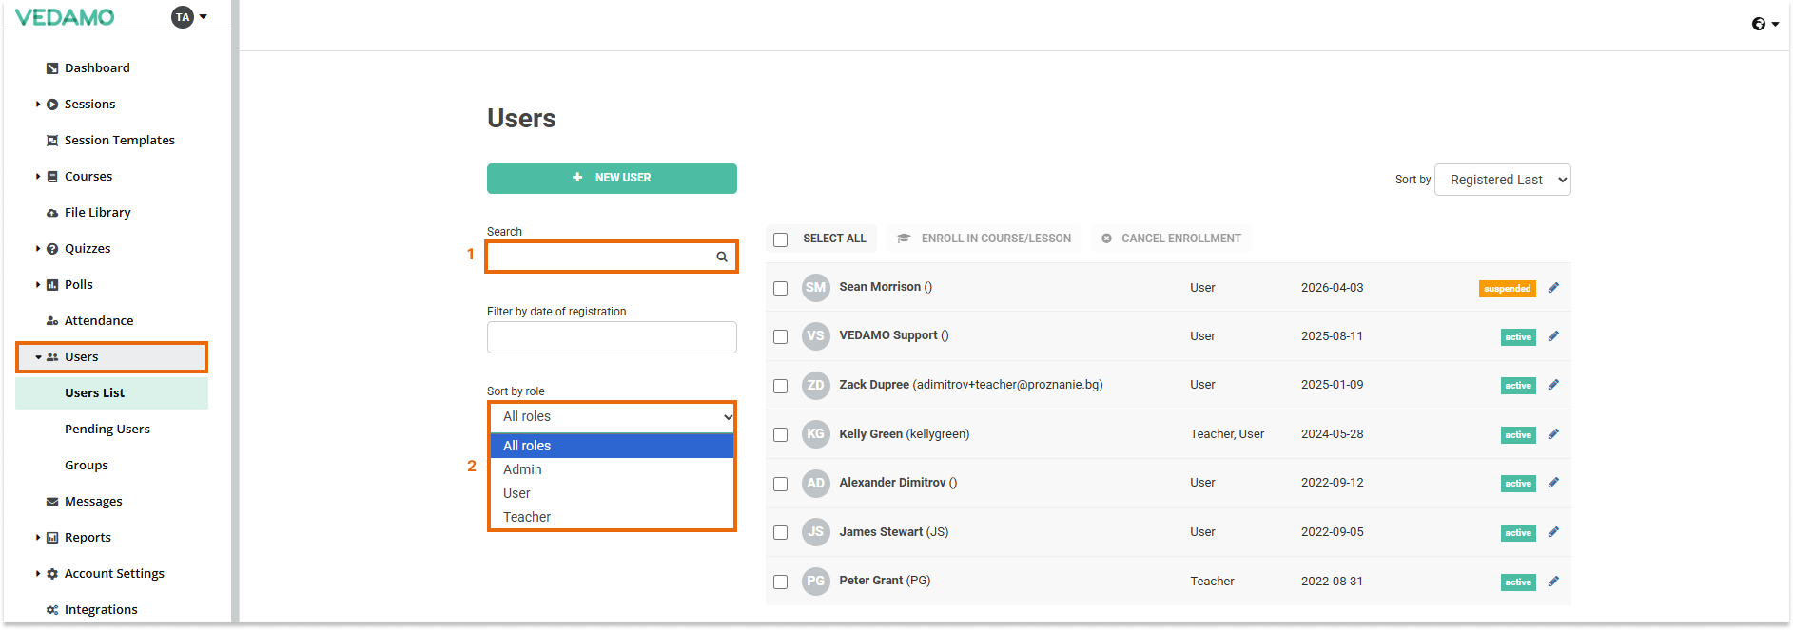This screenshot has height=630, width=1793.
Task: Choose All roles option in list
Action: (613, 446)
